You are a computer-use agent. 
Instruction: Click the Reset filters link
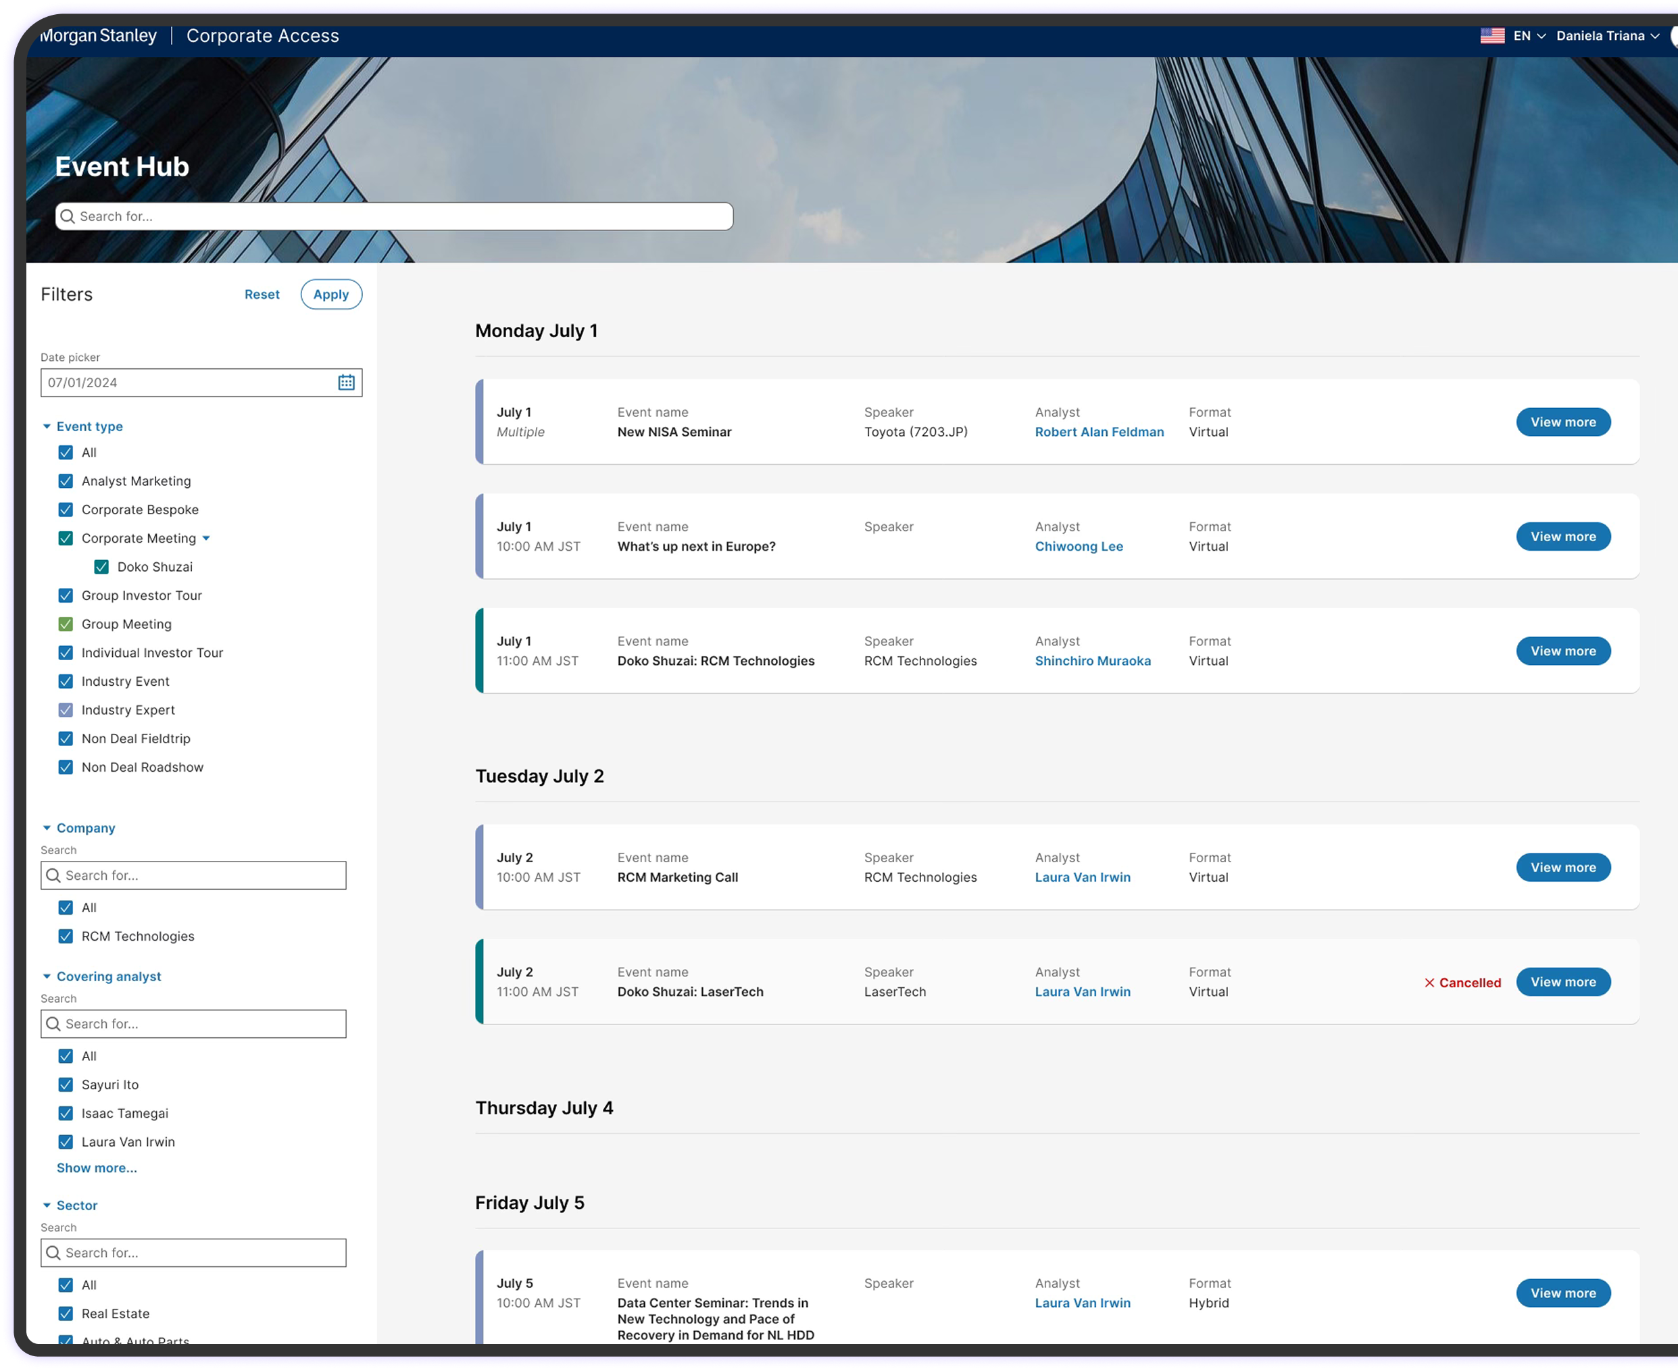262,294
